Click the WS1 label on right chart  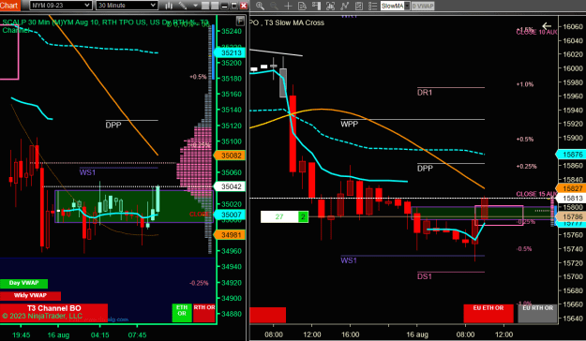pos(349,260)
